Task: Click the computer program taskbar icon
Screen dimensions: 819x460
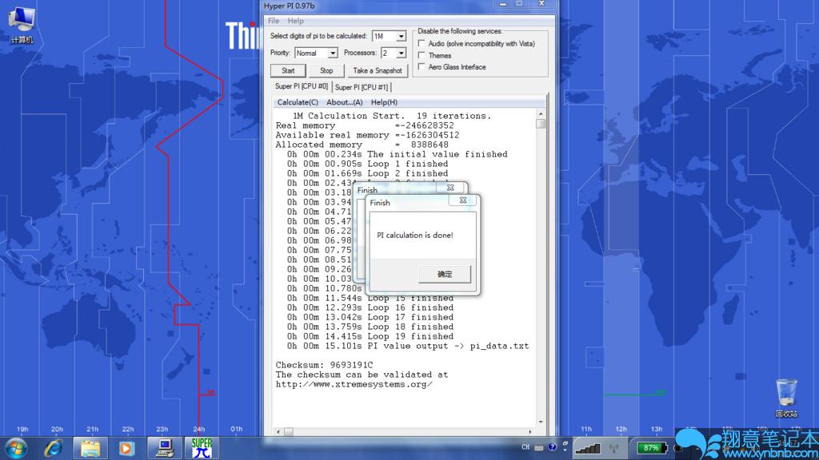Action: pyautogui.click(x=165, y=448)
